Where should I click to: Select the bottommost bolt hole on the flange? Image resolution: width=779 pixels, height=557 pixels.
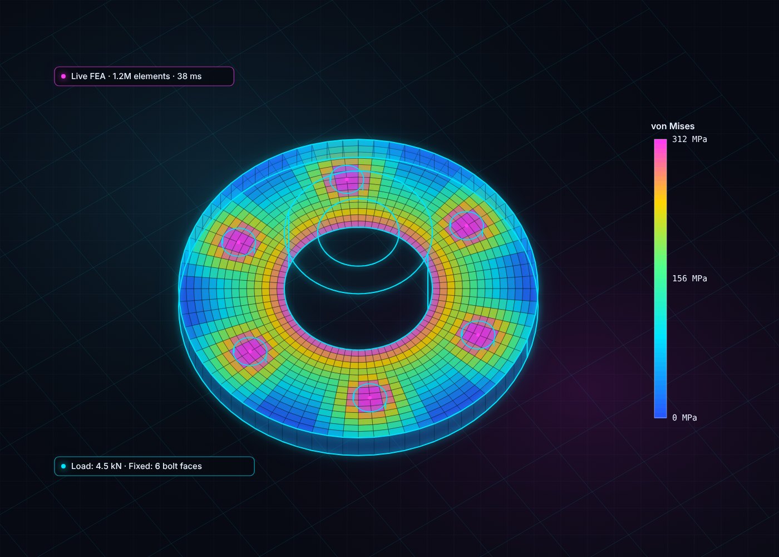tap(370, 397)
